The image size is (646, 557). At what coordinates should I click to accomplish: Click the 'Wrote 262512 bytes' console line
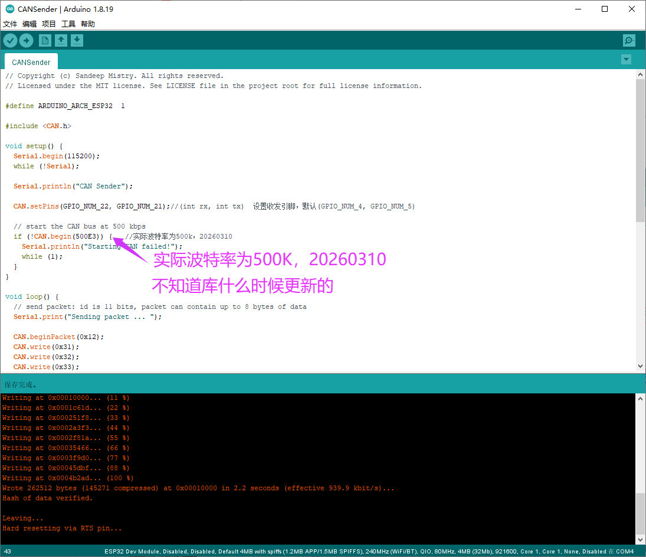tap(198, 488)
